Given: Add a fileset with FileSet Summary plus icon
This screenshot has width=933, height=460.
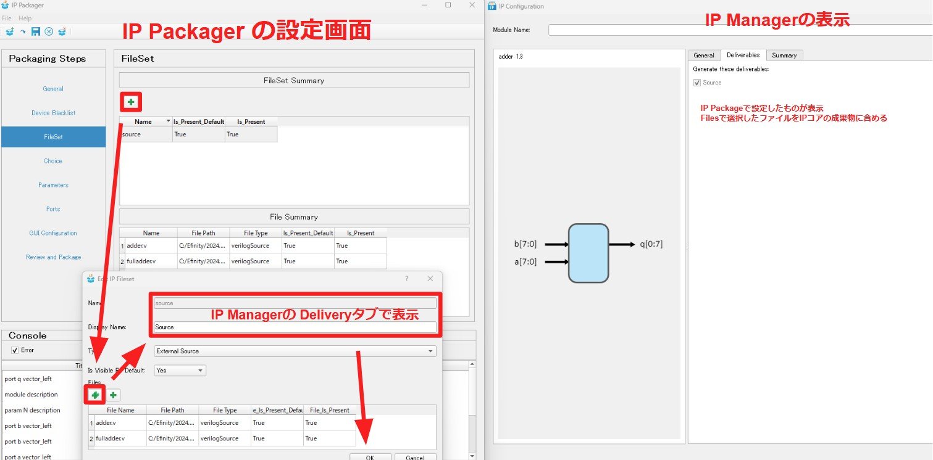Looking at the screenshot, I should tap(131, 102).
